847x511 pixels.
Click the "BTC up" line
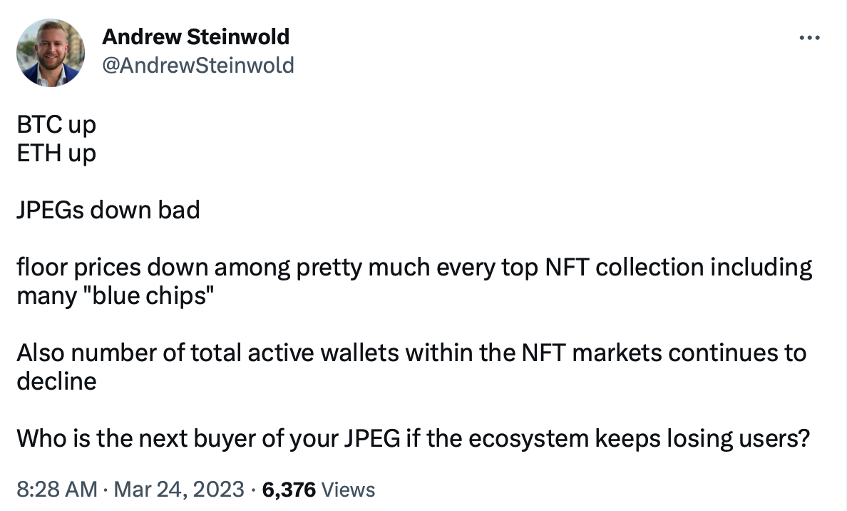pyautogui.click(x=56, y=125)
